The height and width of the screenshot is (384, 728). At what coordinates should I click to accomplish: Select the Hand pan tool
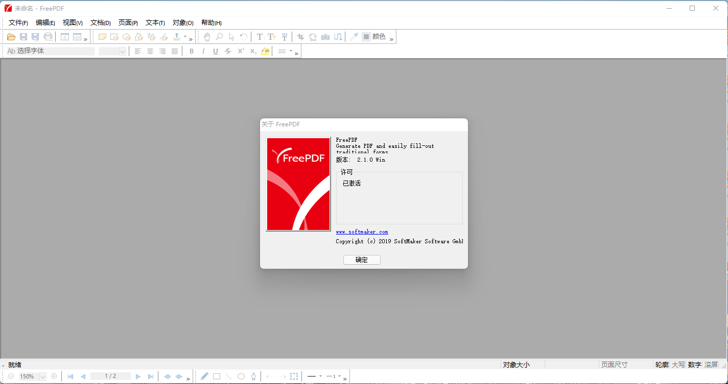tap(207, 37)
